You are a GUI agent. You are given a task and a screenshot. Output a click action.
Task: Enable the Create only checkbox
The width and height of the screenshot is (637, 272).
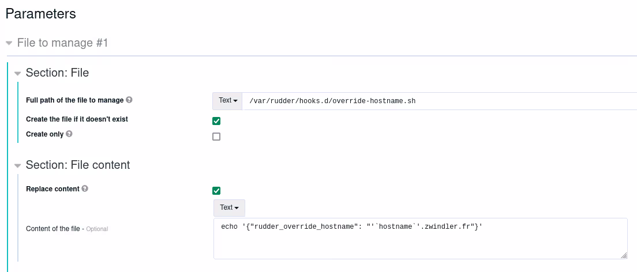click(216, 137)
